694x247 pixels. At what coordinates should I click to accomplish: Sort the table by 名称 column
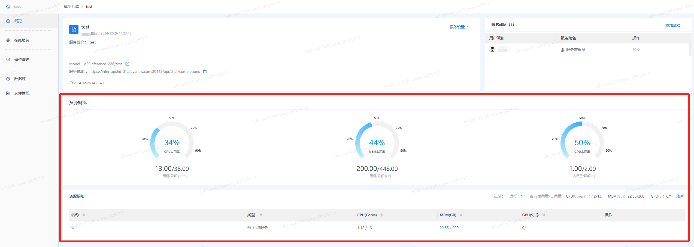pyautogui.click(x=84, y=215)
